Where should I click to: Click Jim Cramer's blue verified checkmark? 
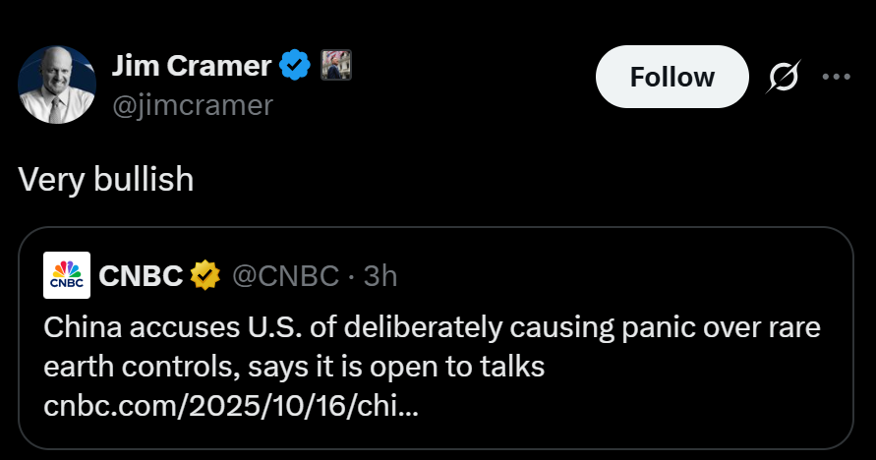pos(295,66)
